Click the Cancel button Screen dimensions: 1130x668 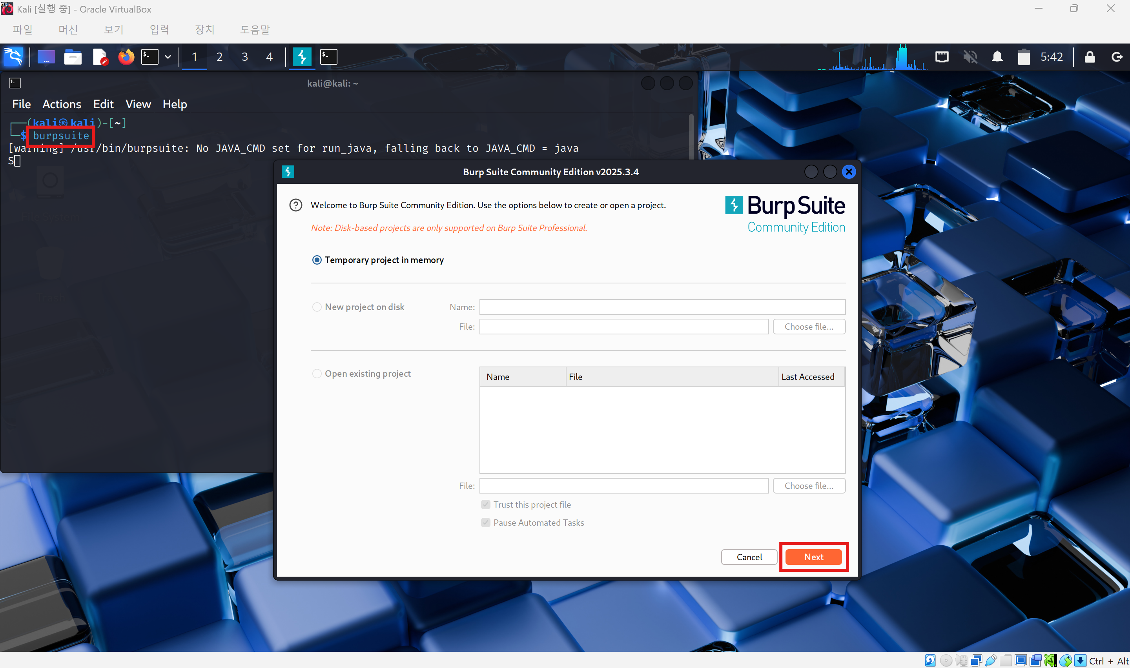point(749,557)
